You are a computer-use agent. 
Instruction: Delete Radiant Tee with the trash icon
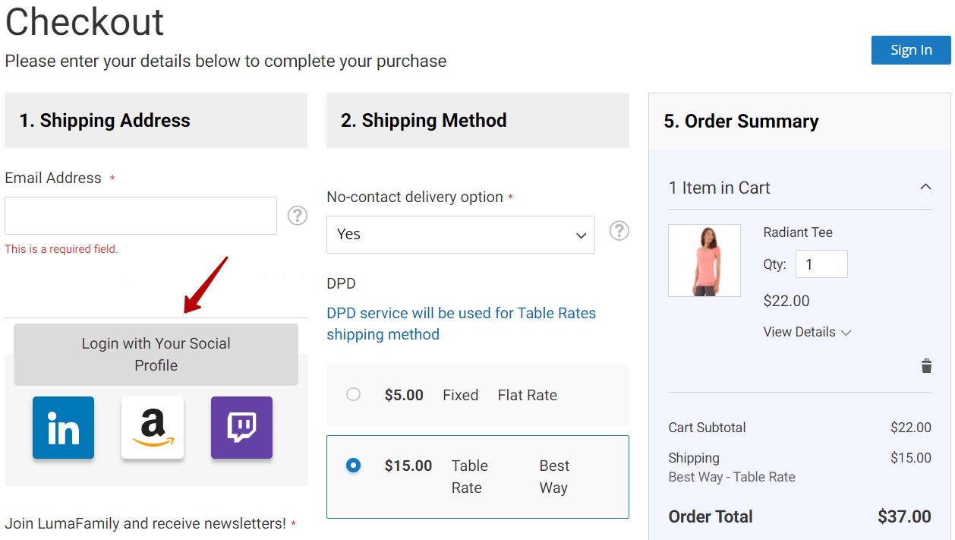click(x=926, y=366)
